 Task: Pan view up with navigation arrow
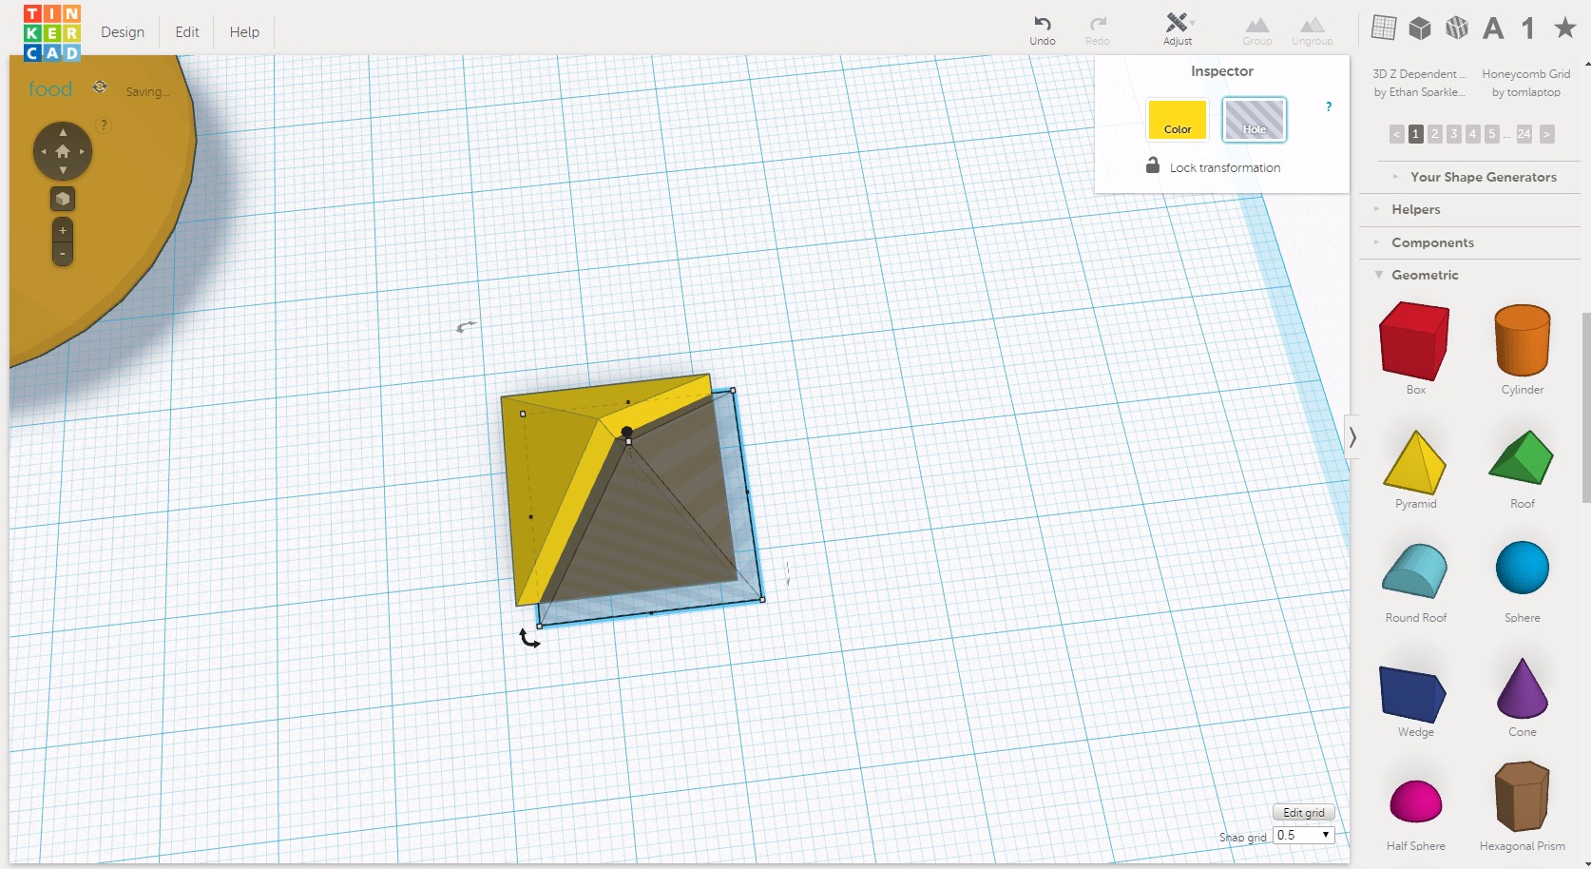[63, 132]
